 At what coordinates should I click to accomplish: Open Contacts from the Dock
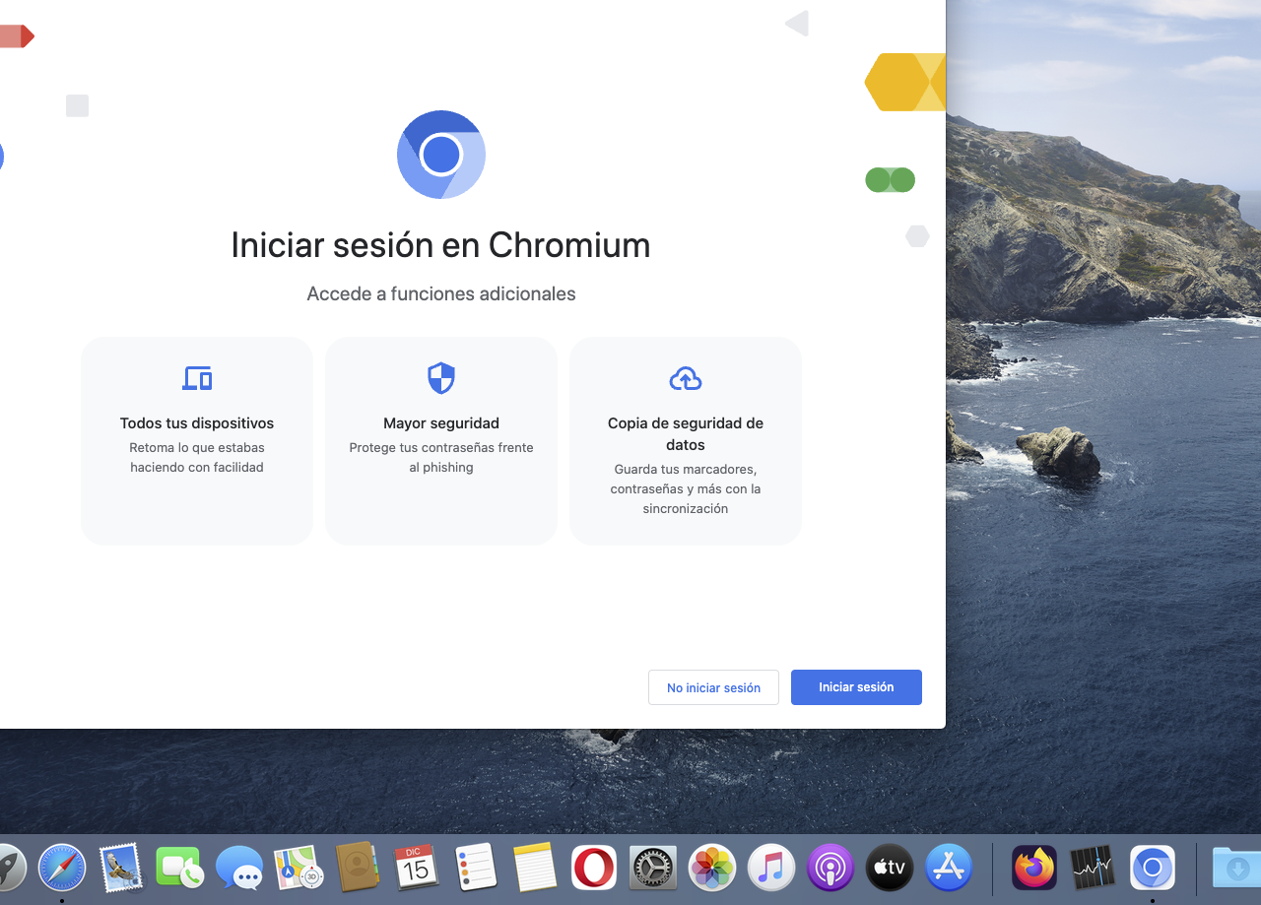pyautogui.click(x=358, y=869)
